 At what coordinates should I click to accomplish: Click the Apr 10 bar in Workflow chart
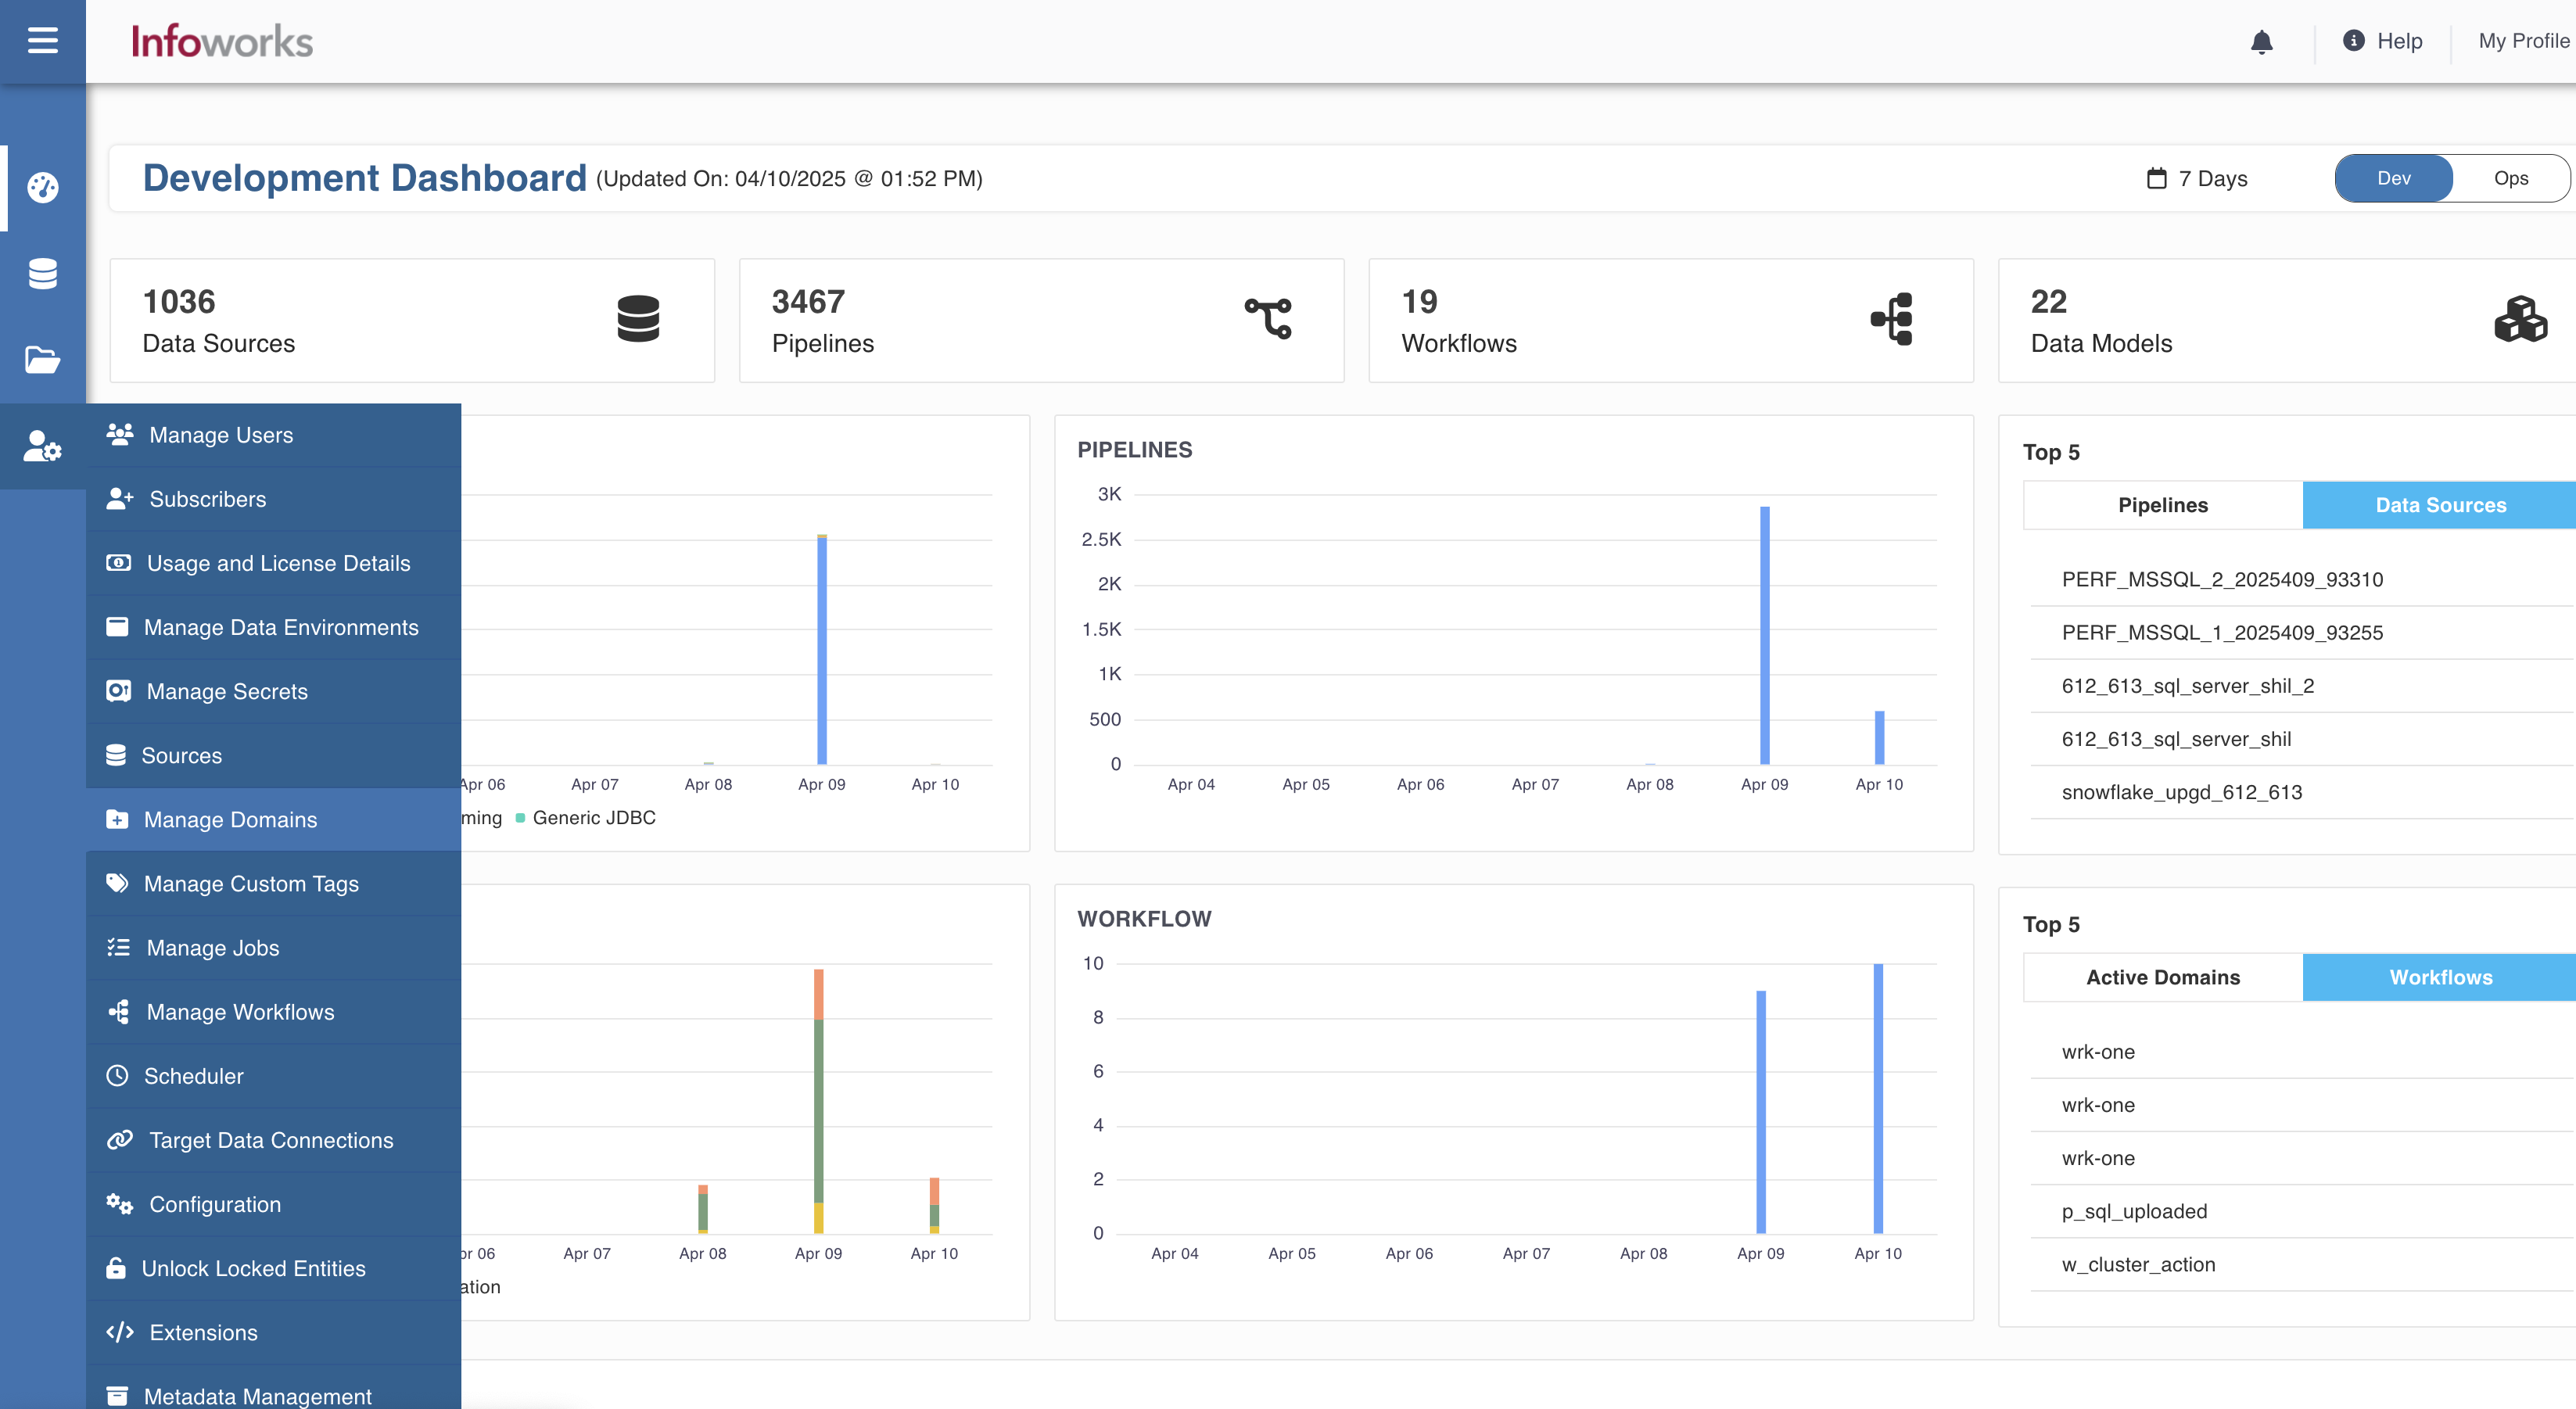pos(1877,1098)
